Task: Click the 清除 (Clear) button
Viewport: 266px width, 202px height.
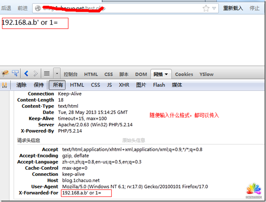Action: click(x=21, y=85)
